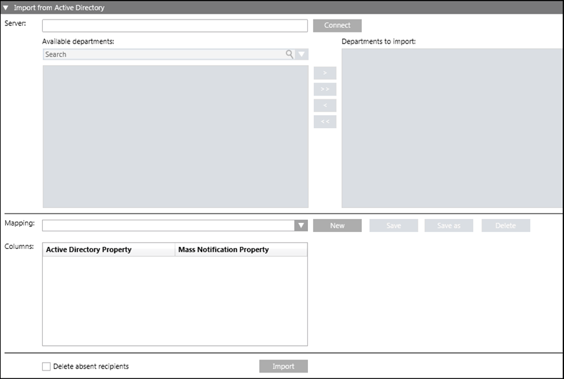Click the magnifier icon in search box
564x379 pixels.
(289, 55)
